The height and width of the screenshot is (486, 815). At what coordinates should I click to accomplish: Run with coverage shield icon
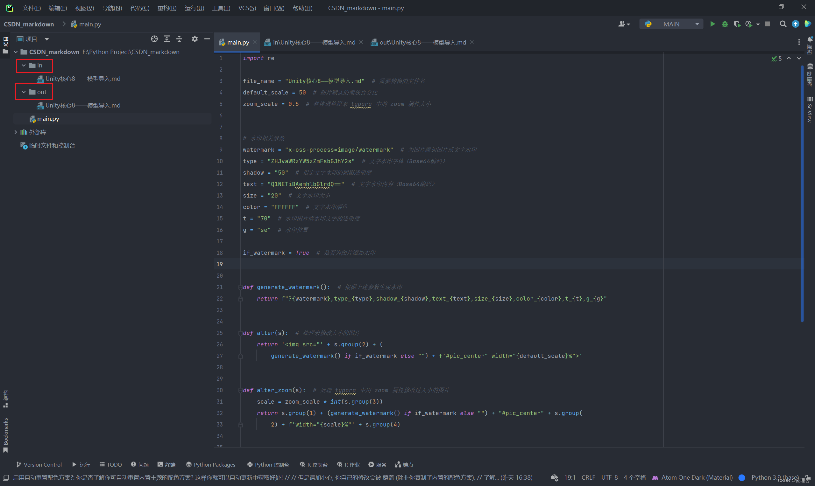coord(737,24)
